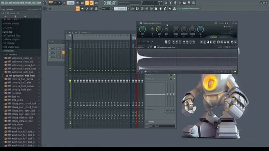Viewport: 269px width, 151px height.
Task: Click the download content library icon
Action: click(x=174, y=8)
